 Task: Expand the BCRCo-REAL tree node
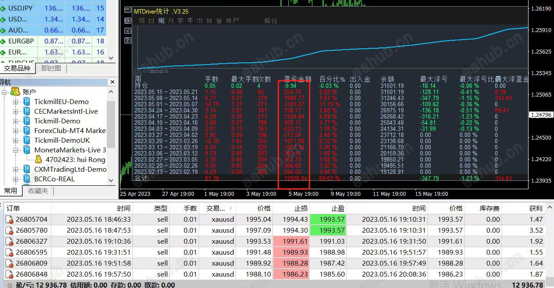coord(16,179)
